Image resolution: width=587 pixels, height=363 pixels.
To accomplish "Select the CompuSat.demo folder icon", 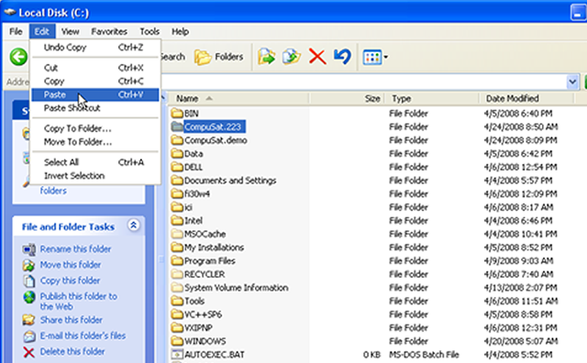I will pyautogui.click(x=177, y=140).
